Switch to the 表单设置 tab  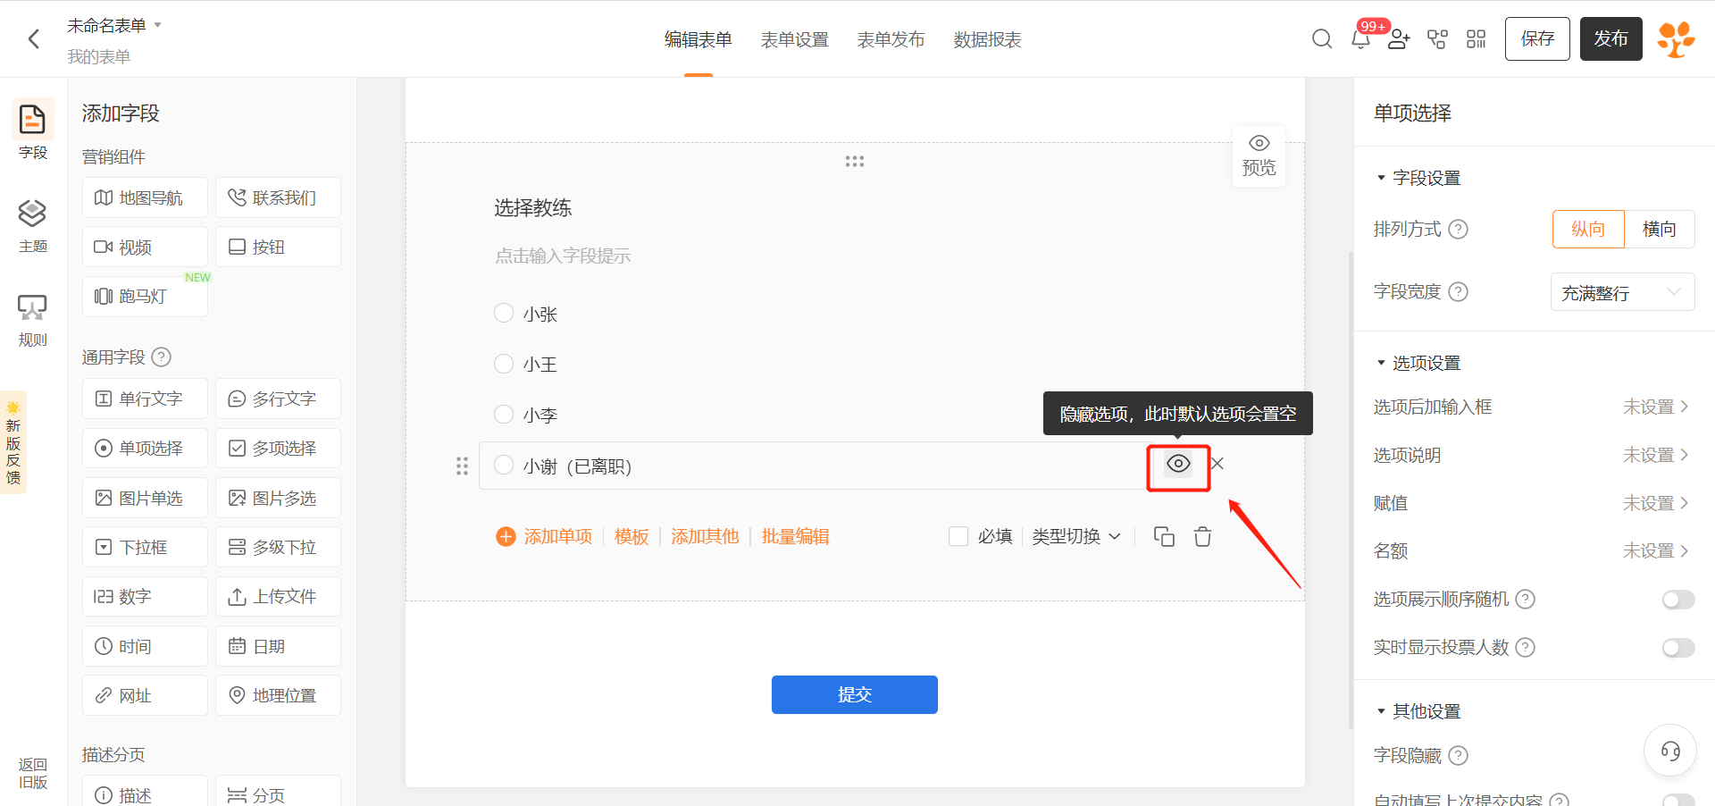pyautogui.click(x=794, y=39)
